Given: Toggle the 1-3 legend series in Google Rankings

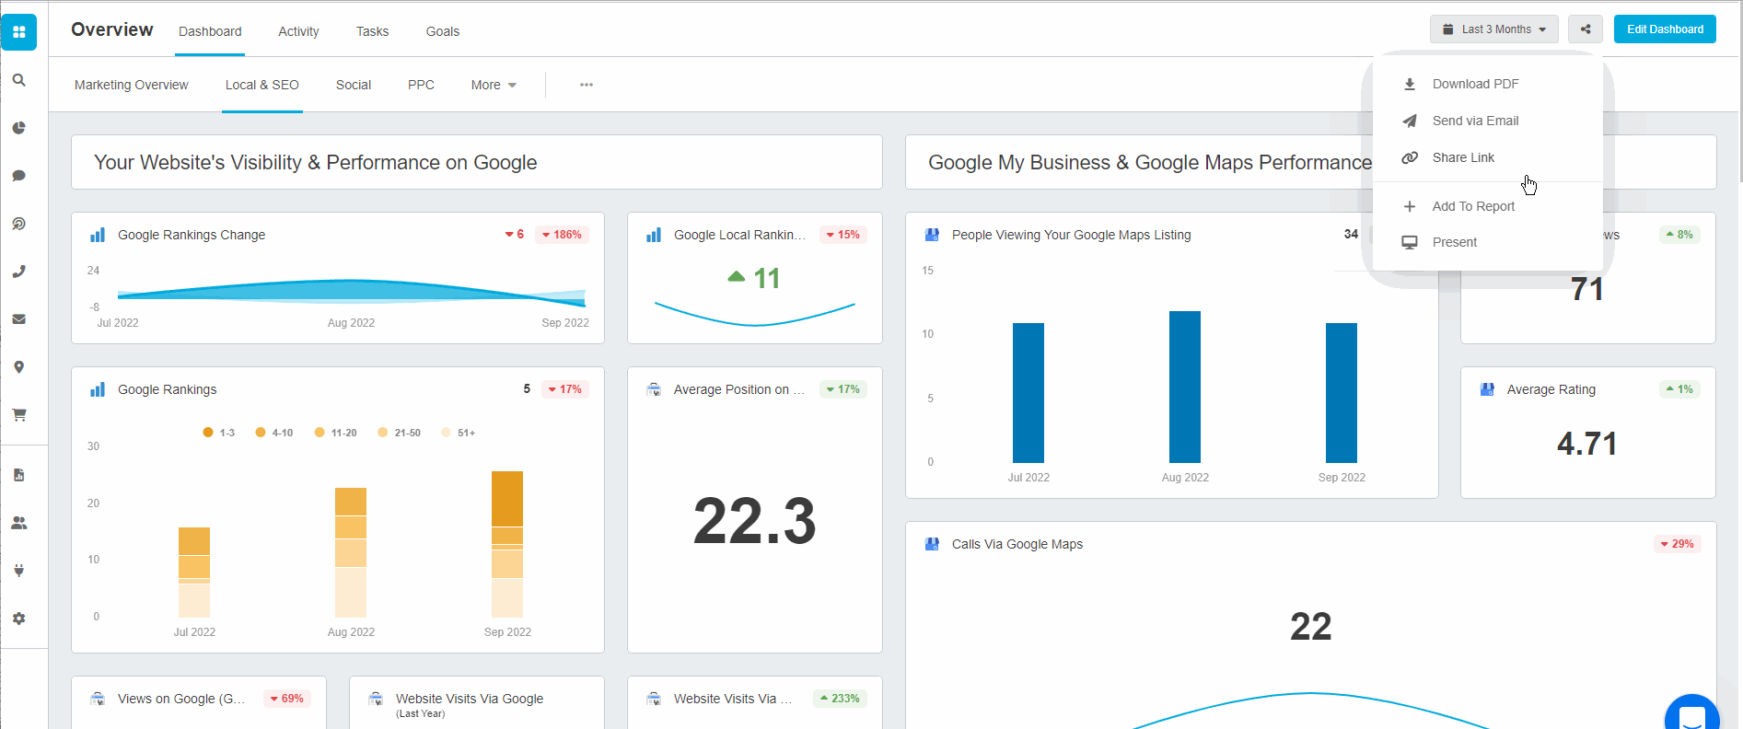Looking at the screenshot, I should click(x=219, y=433).
